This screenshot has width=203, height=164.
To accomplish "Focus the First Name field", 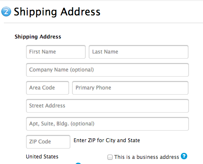I will pyautogui.click(x=56, y=52).
